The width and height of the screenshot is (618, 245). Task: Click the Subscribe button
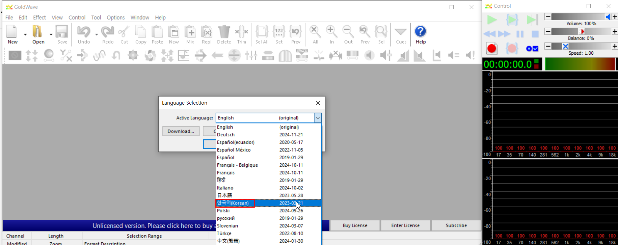pyautogui.click(x=456, y=225)
